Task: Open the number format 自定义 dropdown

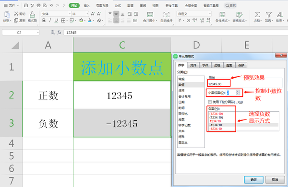Action: [x=210, y=14]
